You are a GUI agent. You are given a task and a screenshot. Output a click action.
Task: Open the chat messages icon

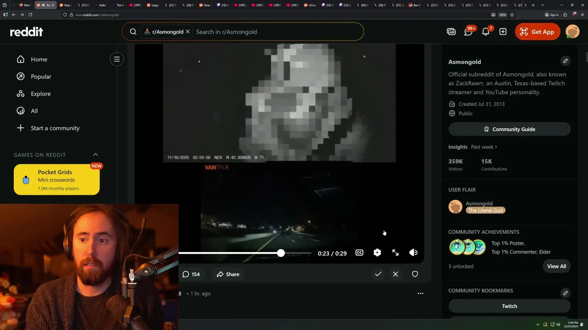point(469,32)
